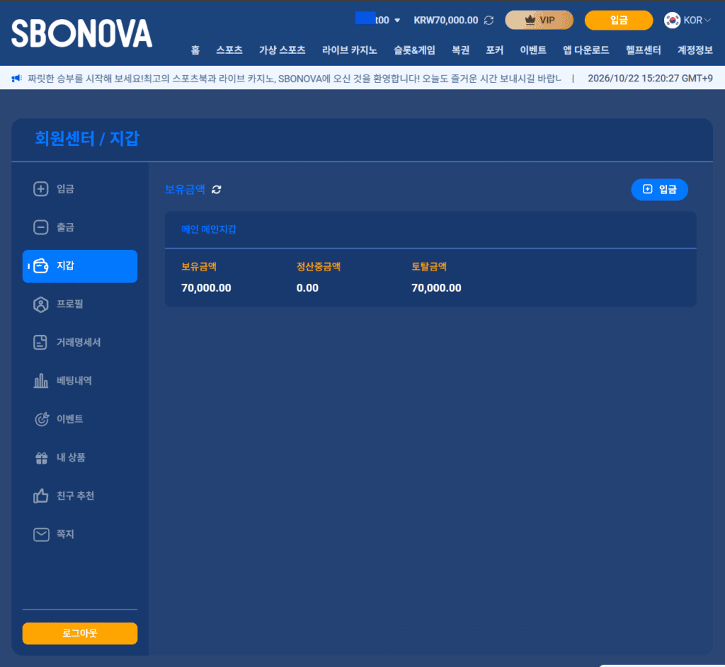Click the 토탈금액 label
The height and width of the screenshot is (667, 725).
tap(429, 266)
